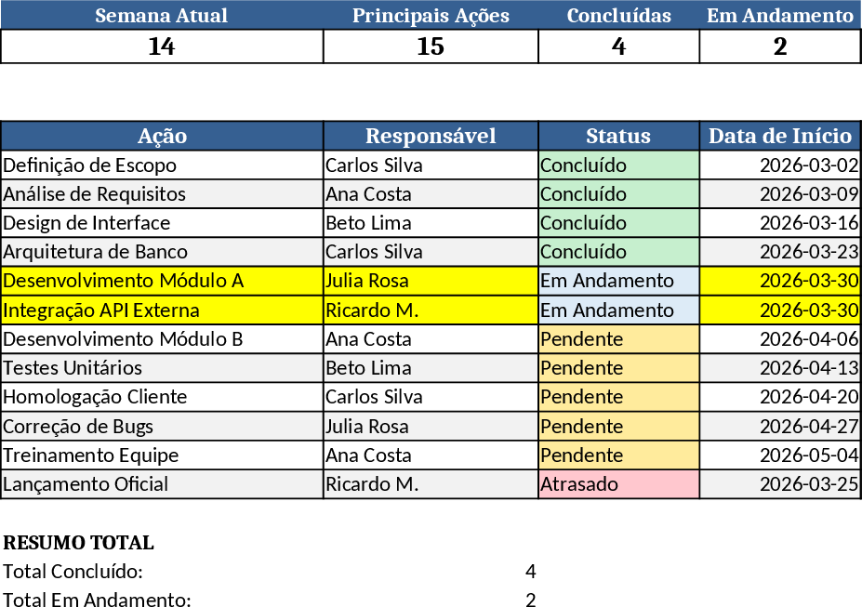Click the "Total Concluído:" label cell
The image size is (862, 607).
click(73, 572)
